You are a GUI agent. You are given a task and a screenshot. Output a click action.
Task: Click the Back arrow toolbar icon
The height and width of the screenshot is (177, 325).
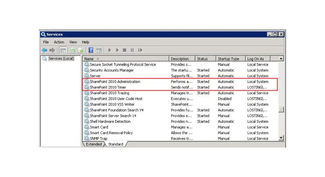click(44, 50)
